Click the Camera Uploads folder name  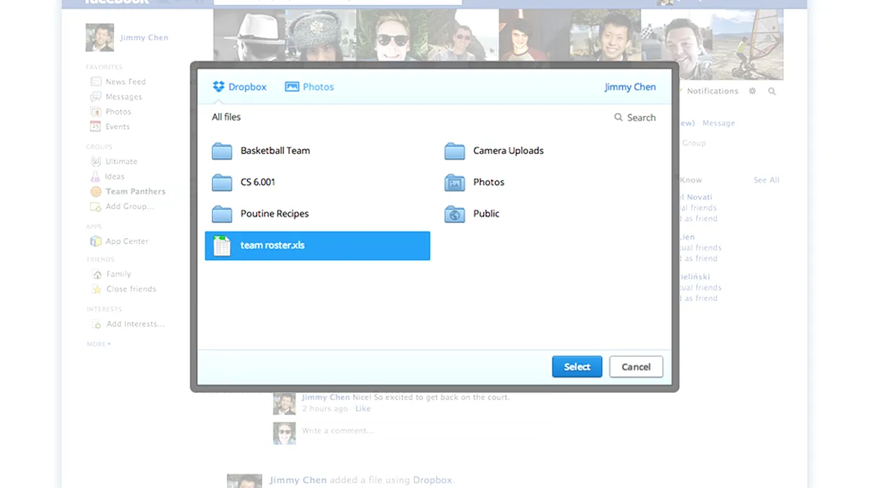[x=509, y=151]
